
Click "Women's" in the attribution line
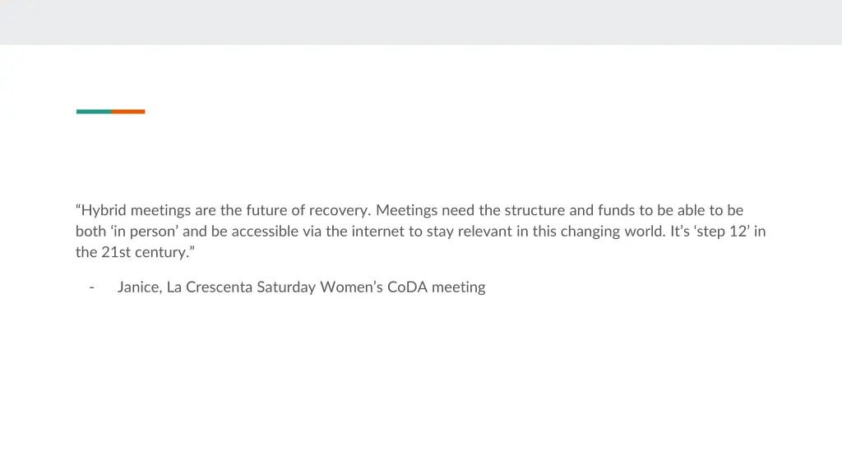click(351, 287)
